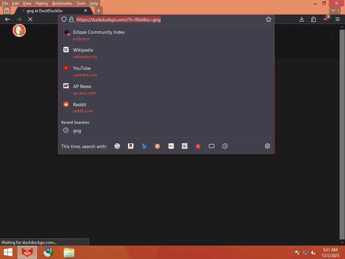This screenshot has height=259, width=345.
Task: Open the Downloads panel
Action: point(302,19)
